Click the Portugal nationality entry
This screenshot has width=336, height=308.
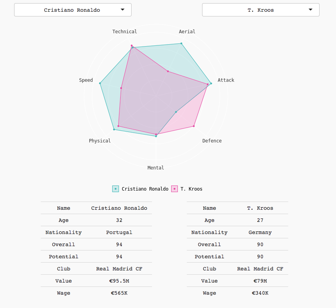pyautogui.click(x=119, y=232)
